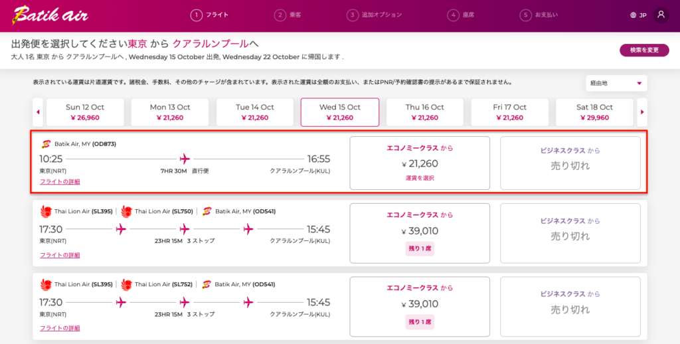
Task: Click Batik Air logo beside OD541 in SL752 itinerary
Action: pyautogui.click(x=207, y=285)
